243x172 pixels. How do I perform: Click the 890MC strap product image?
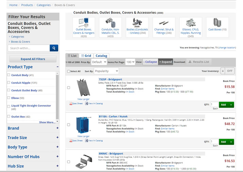[x=84, y=162]
